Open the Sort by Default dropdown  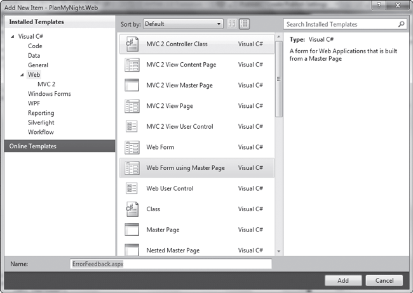[183, 24]
